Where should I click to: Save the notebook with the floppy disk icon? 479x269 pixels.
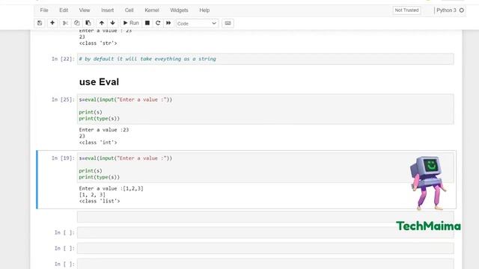(40, 23)
